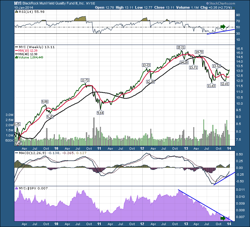Click the RSI(14) 55.98 label
This screenshot has height=227, width=250.
point(31,12)
